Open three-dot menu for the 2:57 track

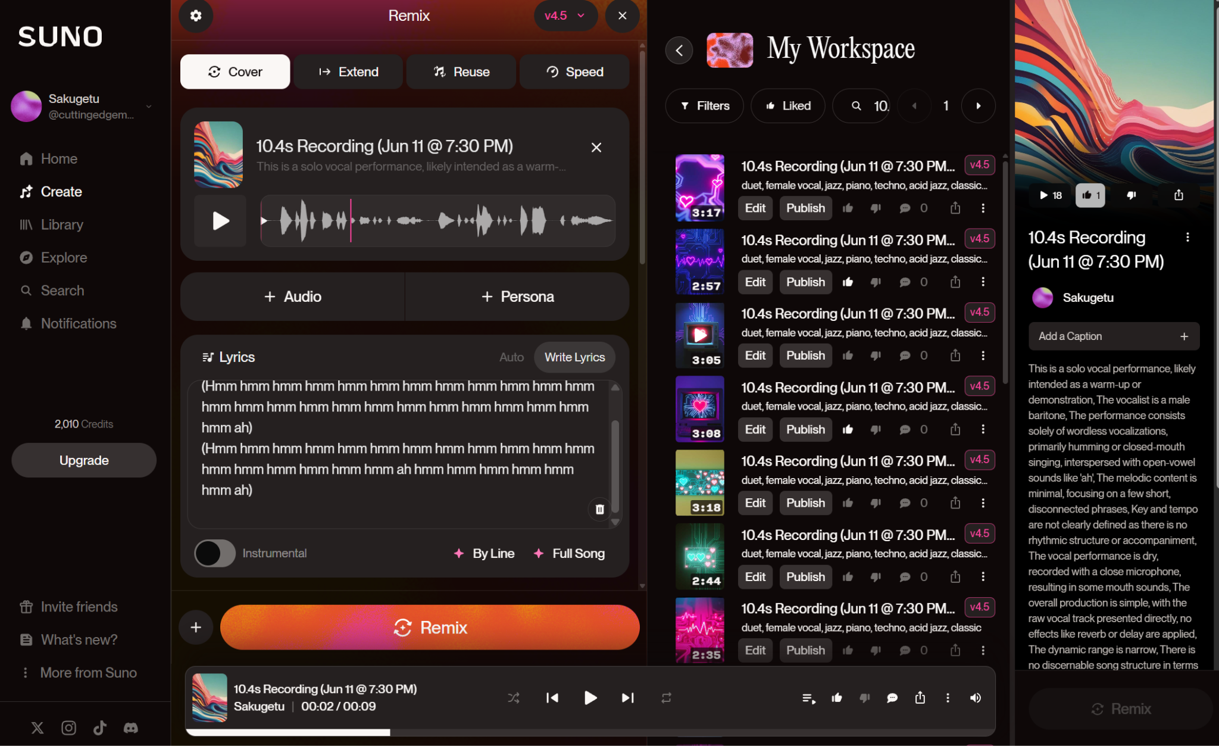tap(983, 282)
